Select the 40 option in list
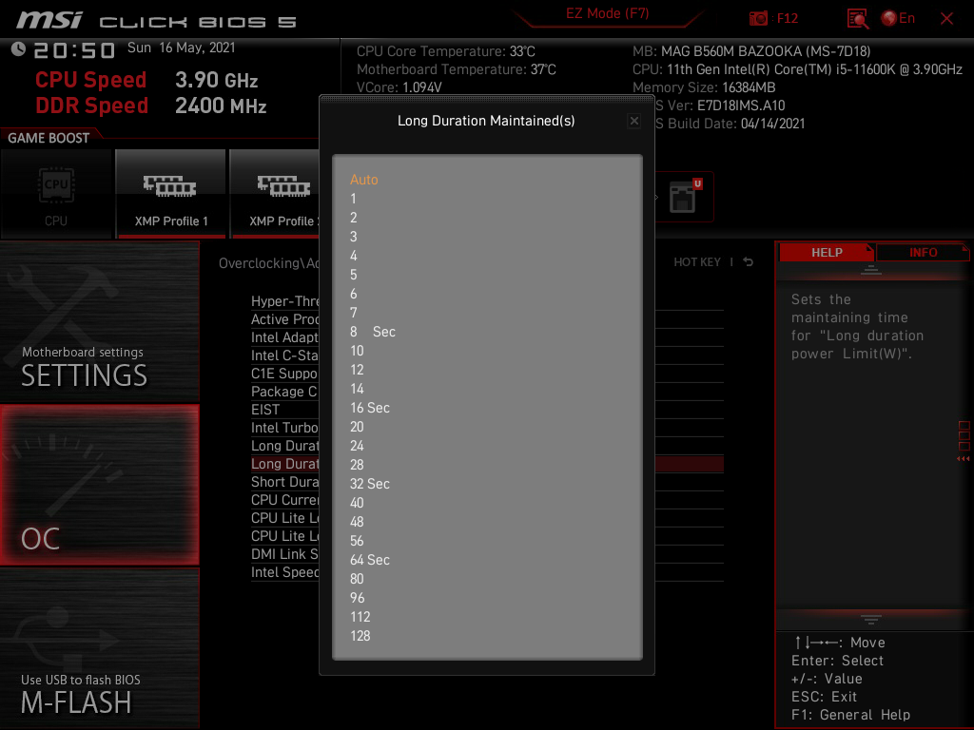This screenshot has height=730, width=974. coord(357,503)
